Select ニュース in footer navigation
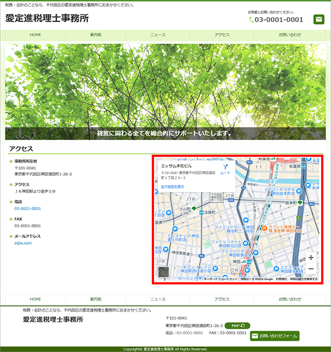The image size is (331, 352). pyautogui.click(x=158, y=299)
